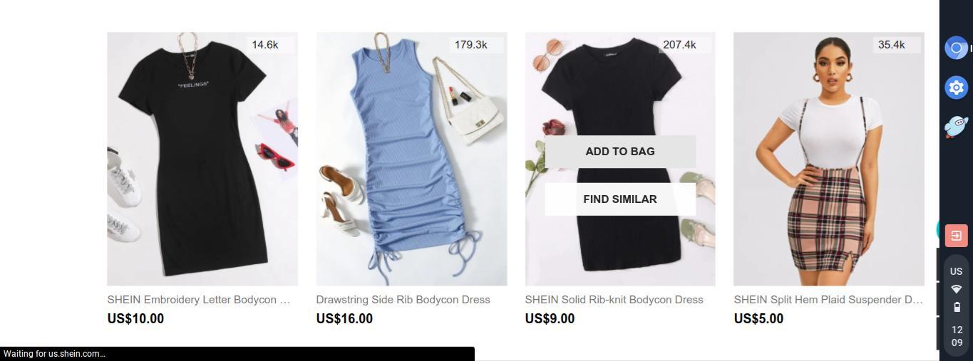
Task: Select the plaid suspender dress image
Action: click(829, 159)
